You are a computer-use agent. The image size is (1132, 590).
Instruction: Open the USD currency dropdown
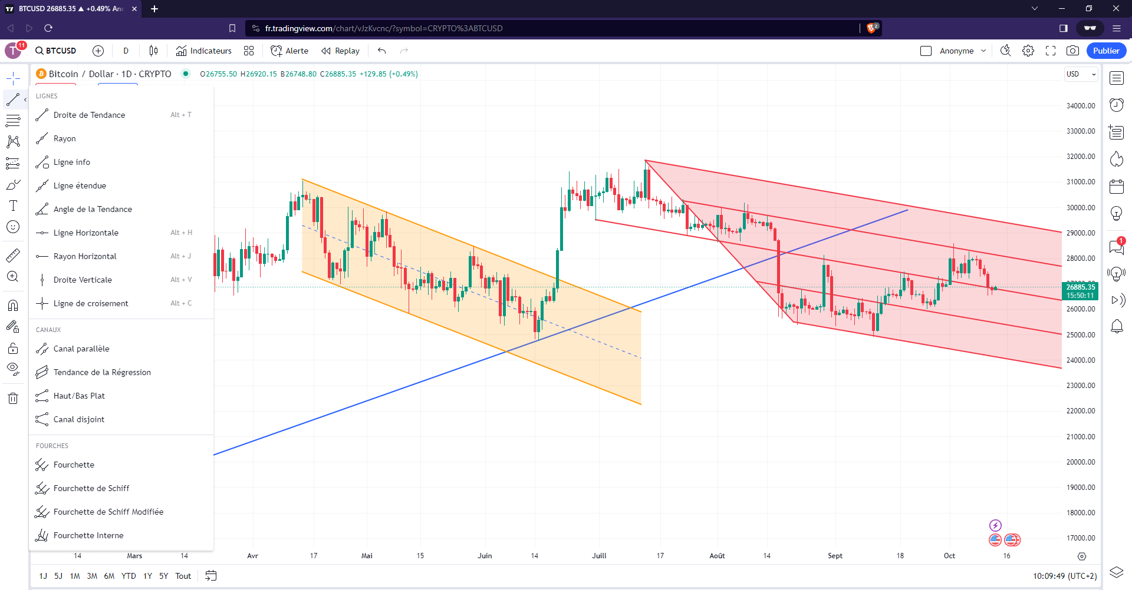pyautogui.click(x=1081, y=74)
